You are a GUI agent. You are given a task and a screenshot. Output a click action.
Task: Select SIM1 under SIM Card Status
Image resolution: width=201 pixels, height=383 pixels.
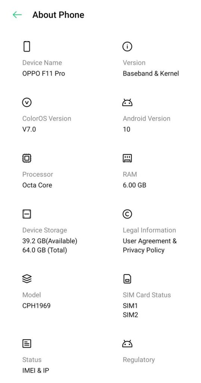(130, 306)
